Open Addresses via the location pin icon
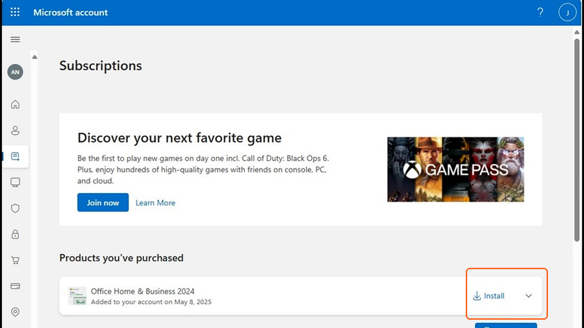Image resolution: width=584 pixels, height=328 pixels. coord(15,312)
